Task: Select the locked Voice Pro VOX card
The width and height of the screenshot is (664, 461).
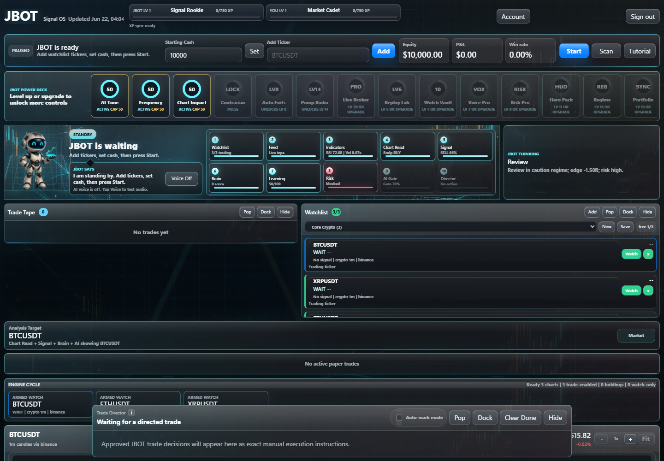Action: (479, 96)
